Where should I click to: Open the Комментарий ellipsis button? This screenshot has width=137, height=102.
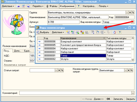(133, 93)
